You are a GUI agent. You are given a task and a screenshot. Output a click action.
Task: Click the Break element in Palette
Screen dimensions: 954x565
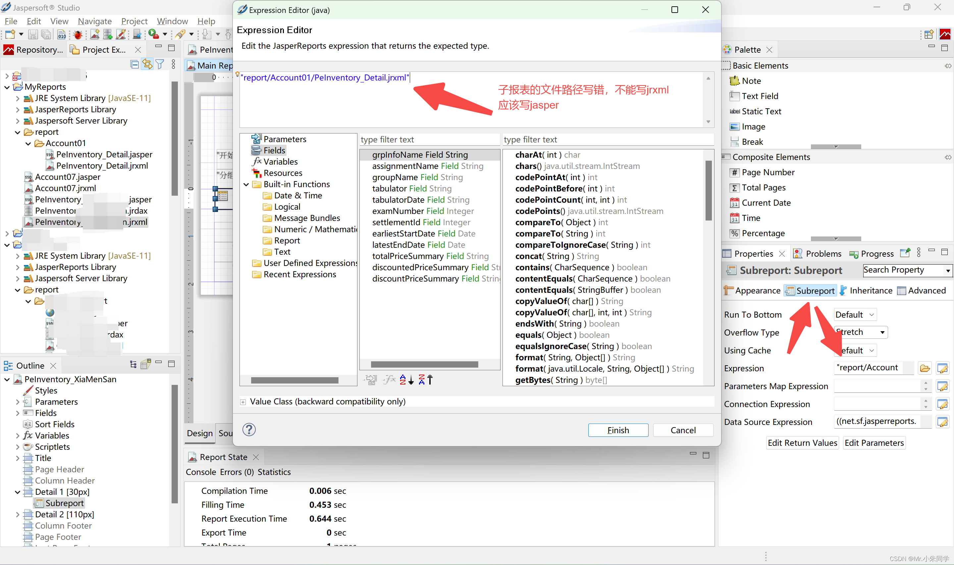click(x=752, y=142)
